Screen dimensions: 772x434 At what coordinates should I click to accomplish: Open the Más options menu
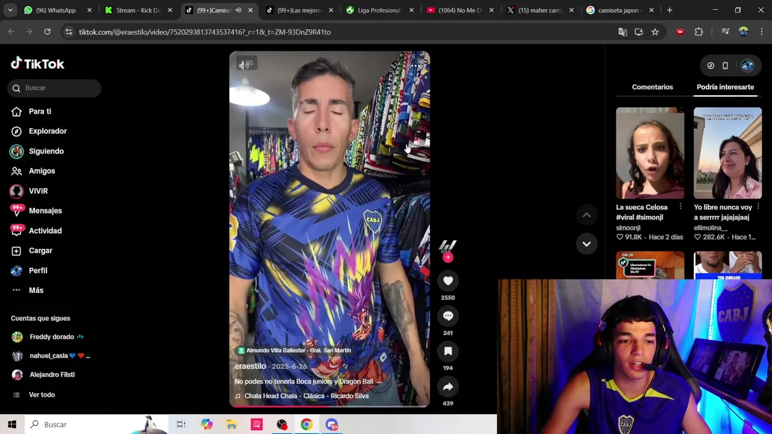36,291
